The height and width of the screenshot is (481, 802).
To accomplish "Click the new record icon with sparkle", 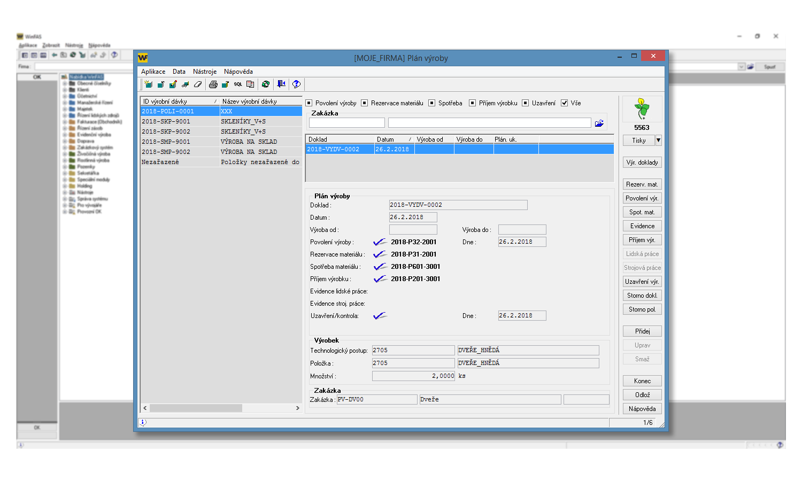I will click(148, 84).
